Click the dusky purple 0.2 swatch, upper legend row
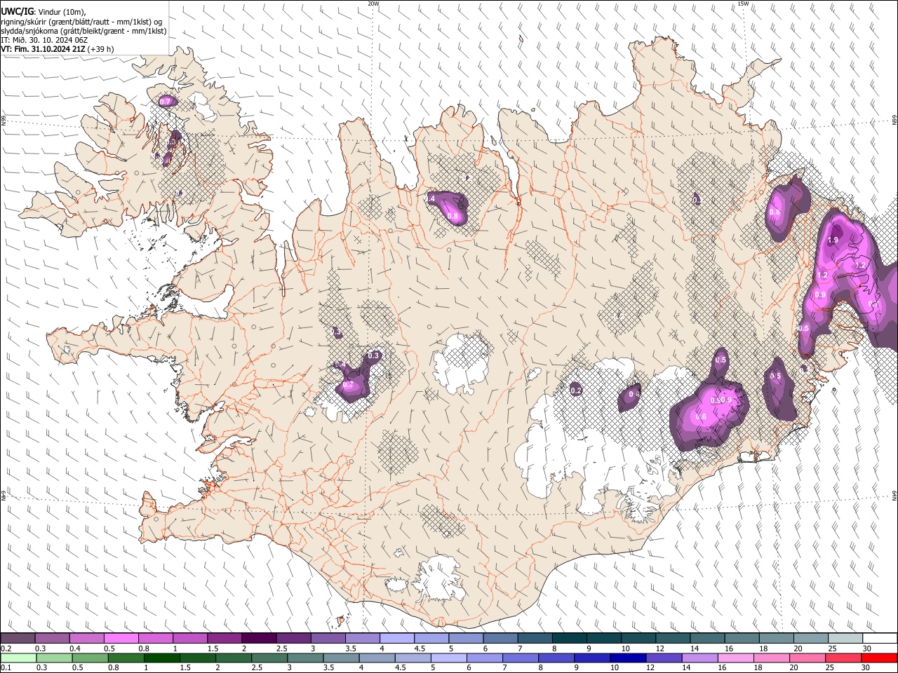 coord(18,638)
